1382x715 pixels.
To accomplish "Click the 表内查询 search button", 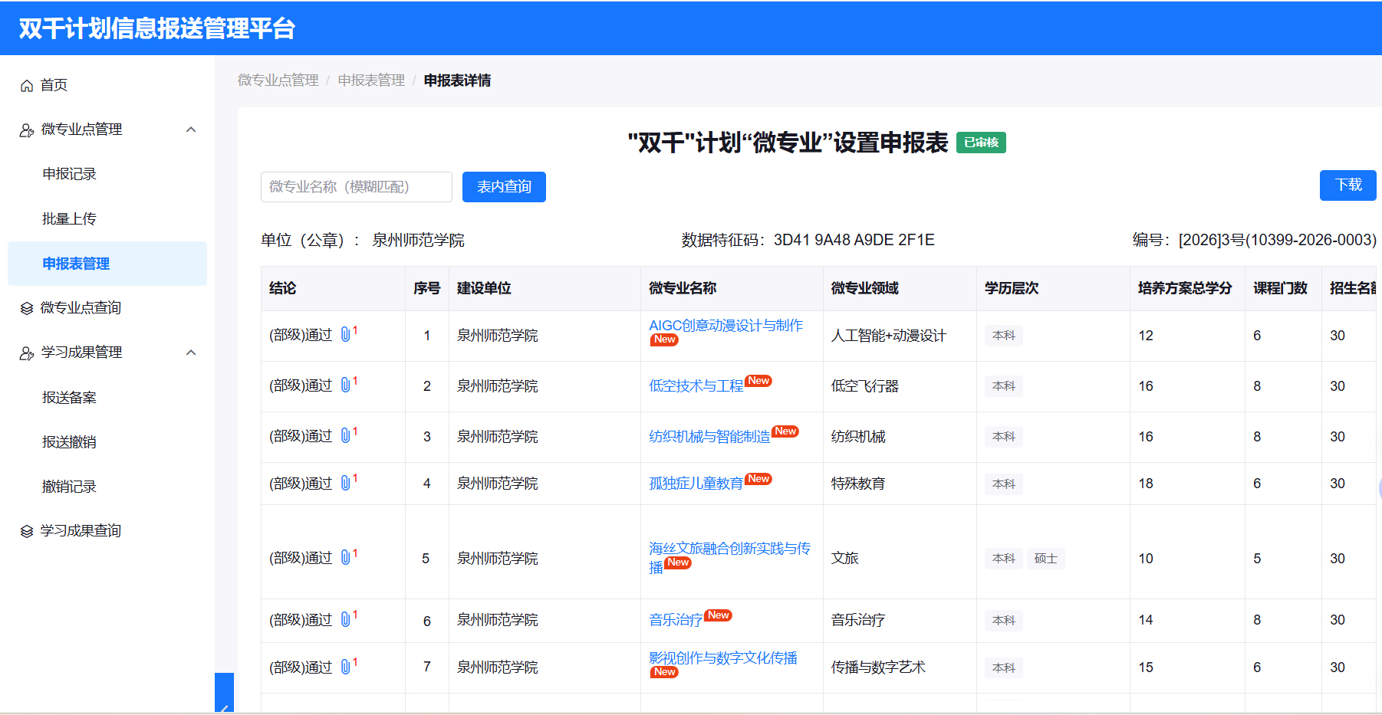I will click(x=504, y=187).
